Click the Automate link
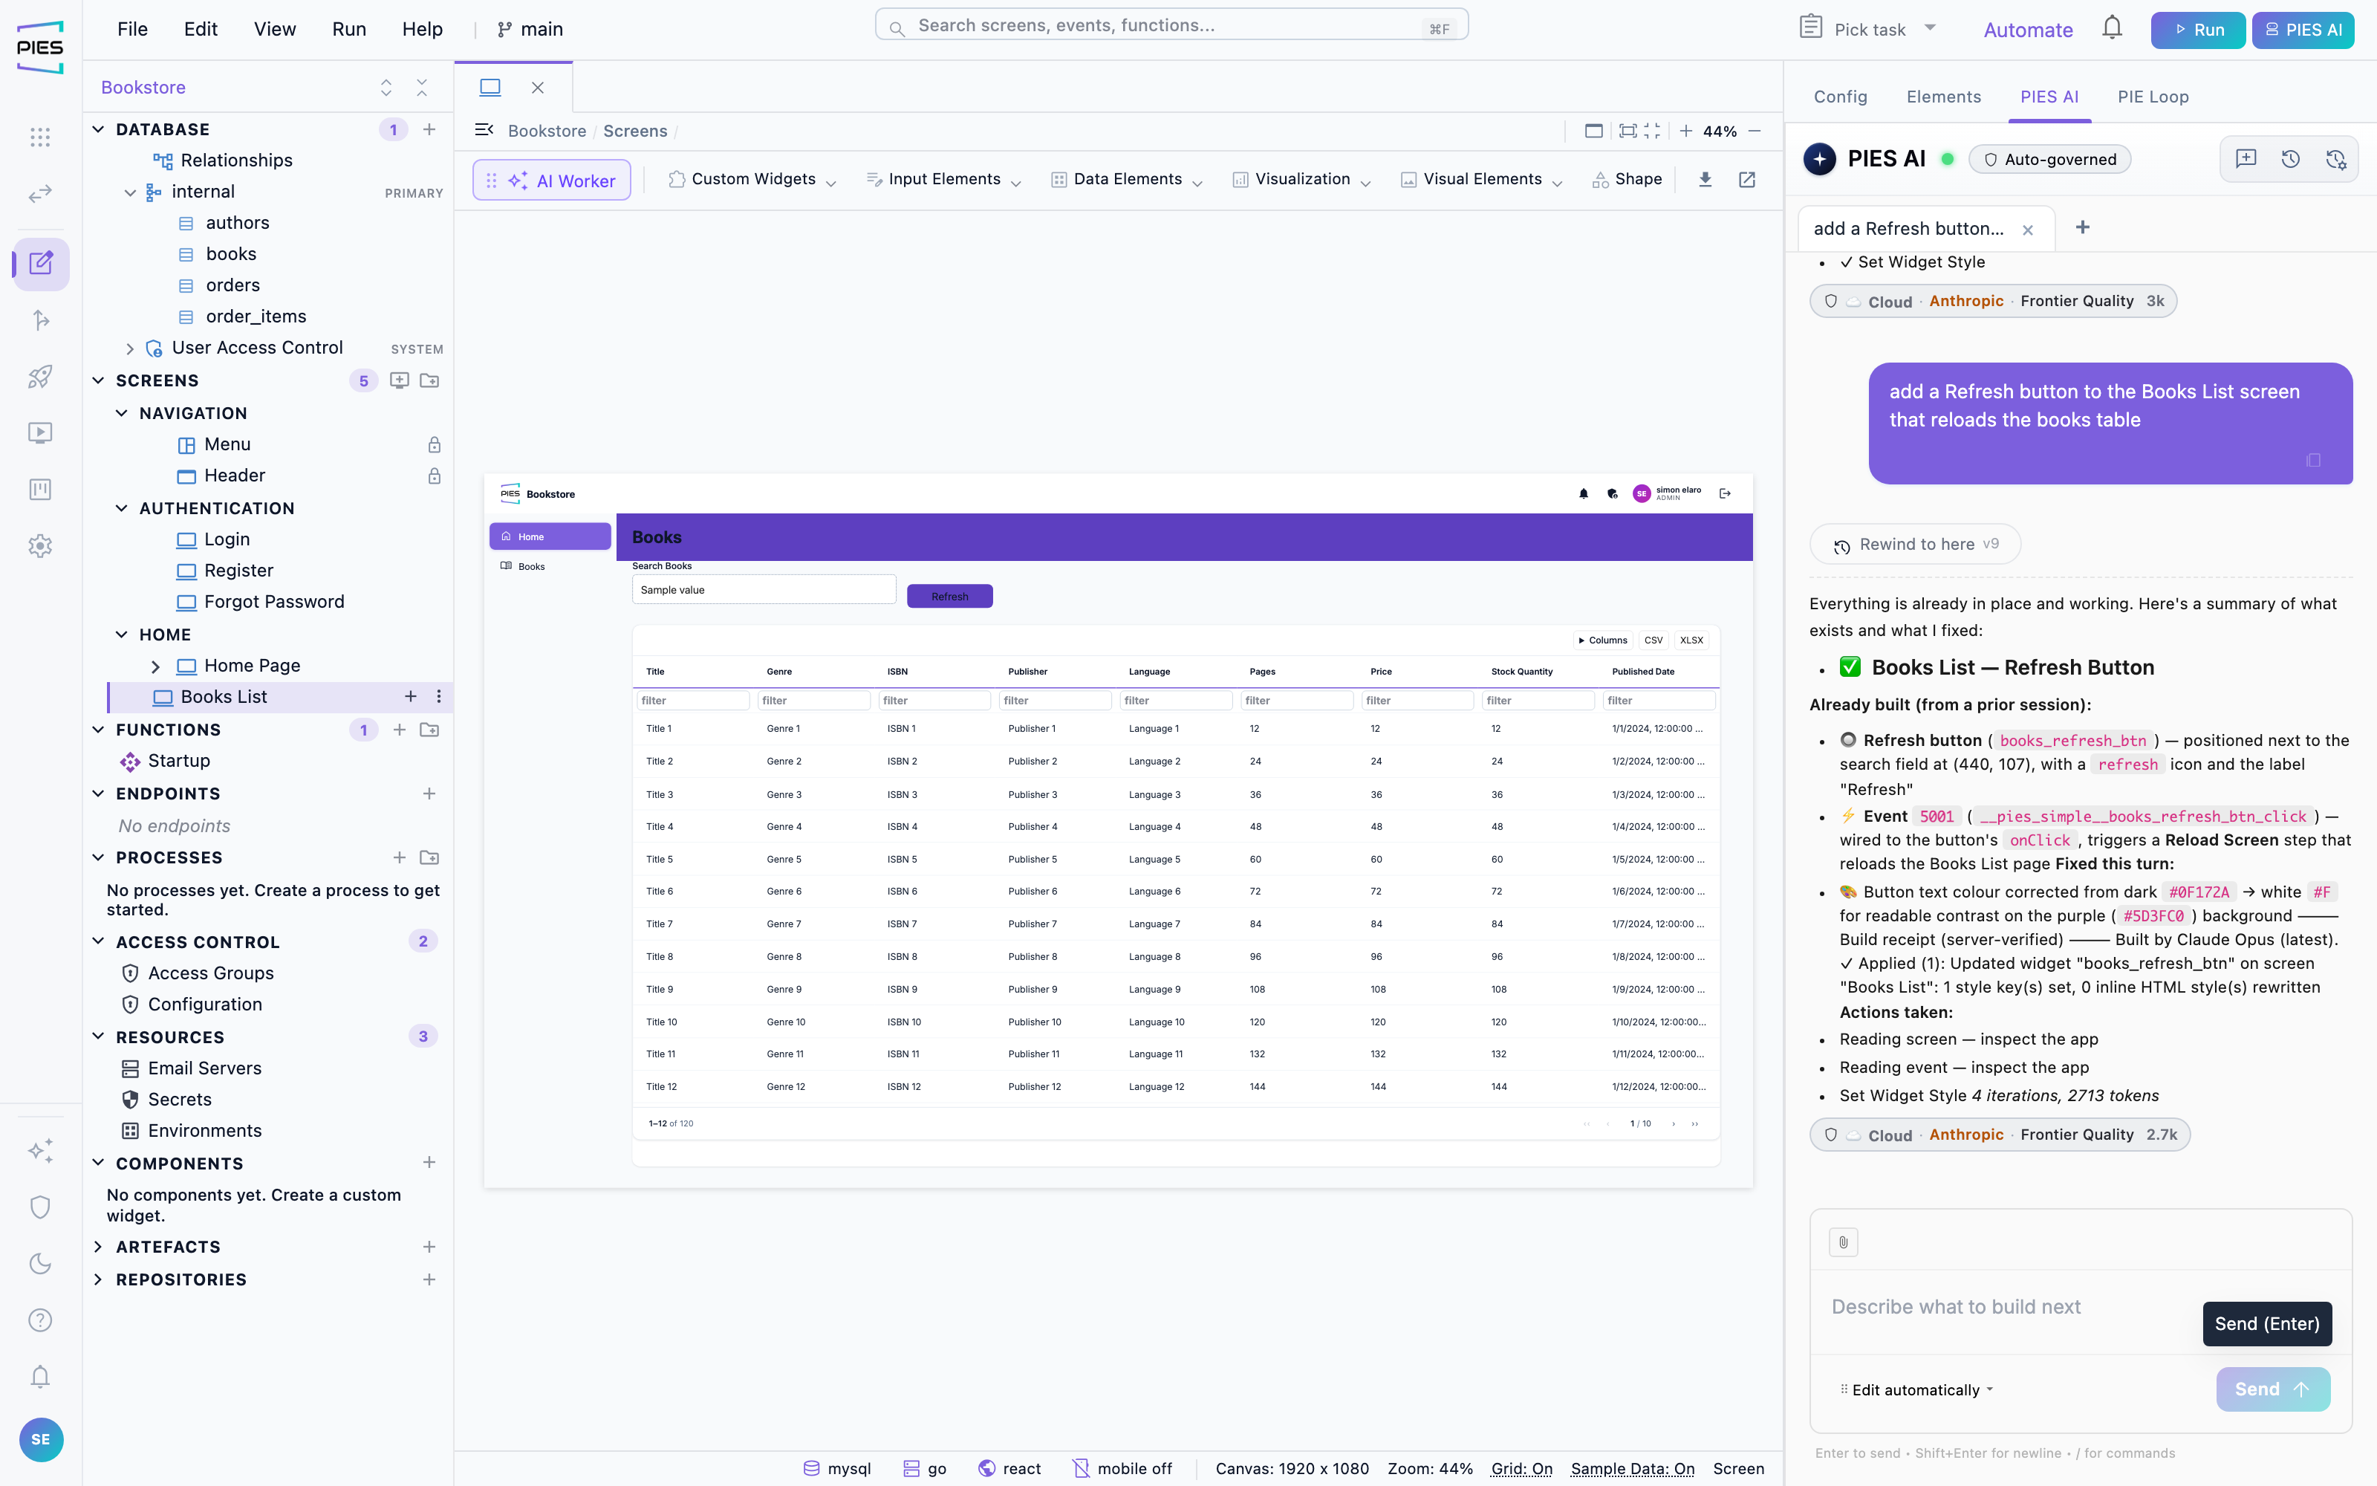 pyautogui.click(x=2027, y=30)
